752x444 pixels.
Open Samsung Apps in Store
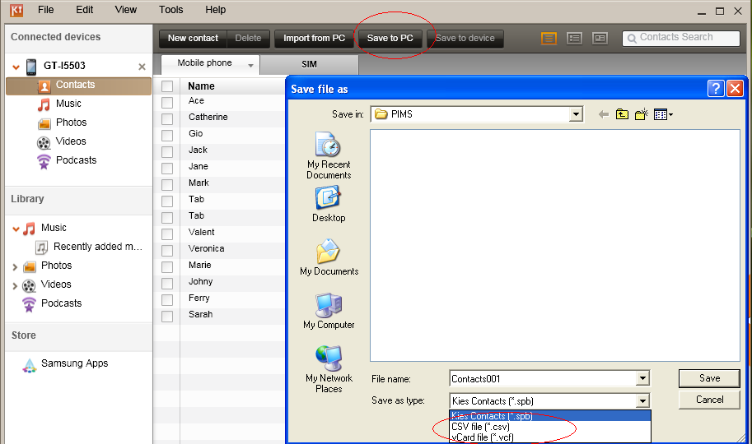(74, 363)
